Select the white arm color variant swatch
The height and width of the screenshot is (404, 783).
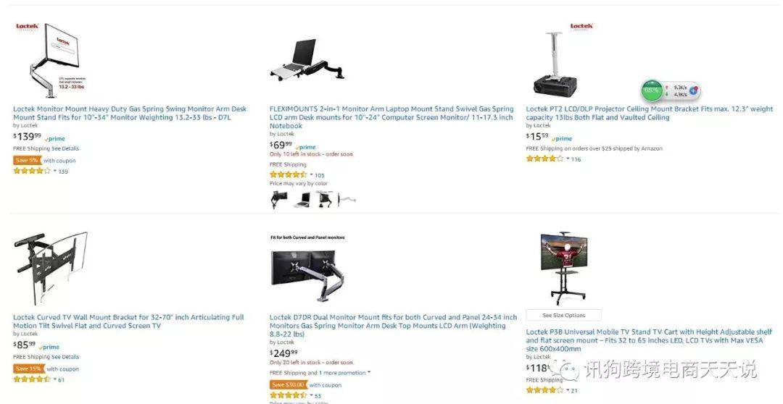click(347, 200)
